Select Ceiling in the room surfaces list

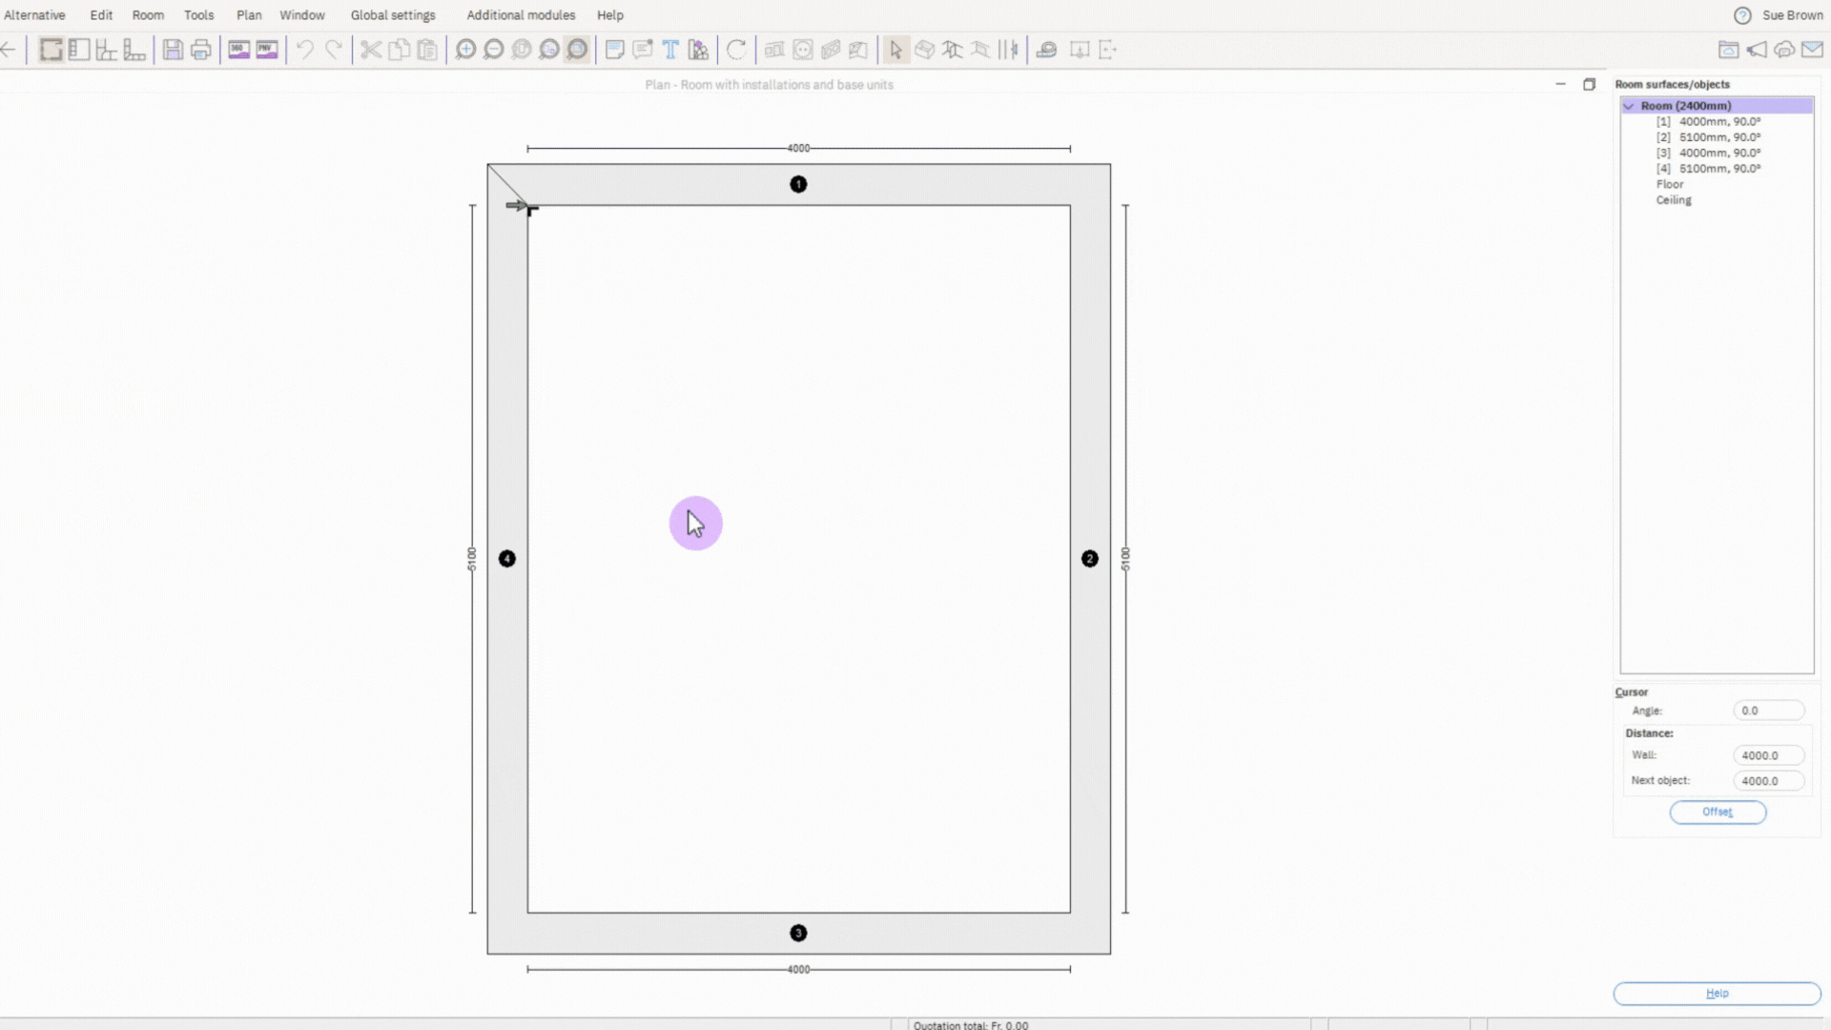(x=1674, y=200)
